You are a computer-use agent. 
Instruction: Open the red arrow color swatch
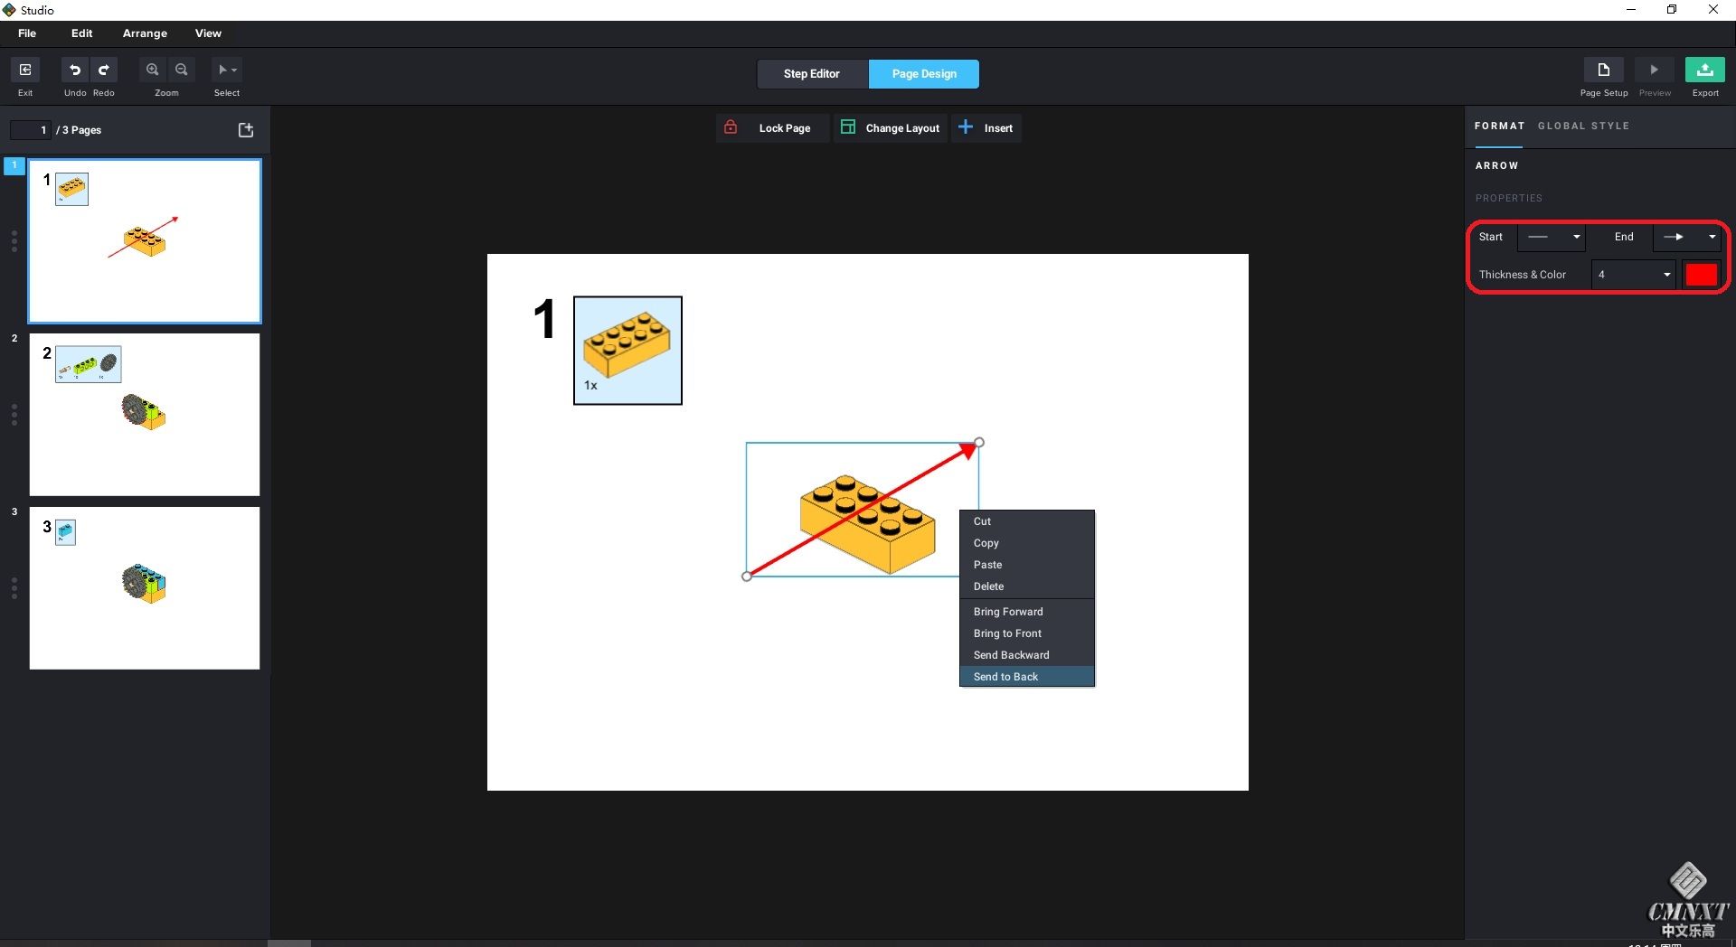pos(1701,275)
